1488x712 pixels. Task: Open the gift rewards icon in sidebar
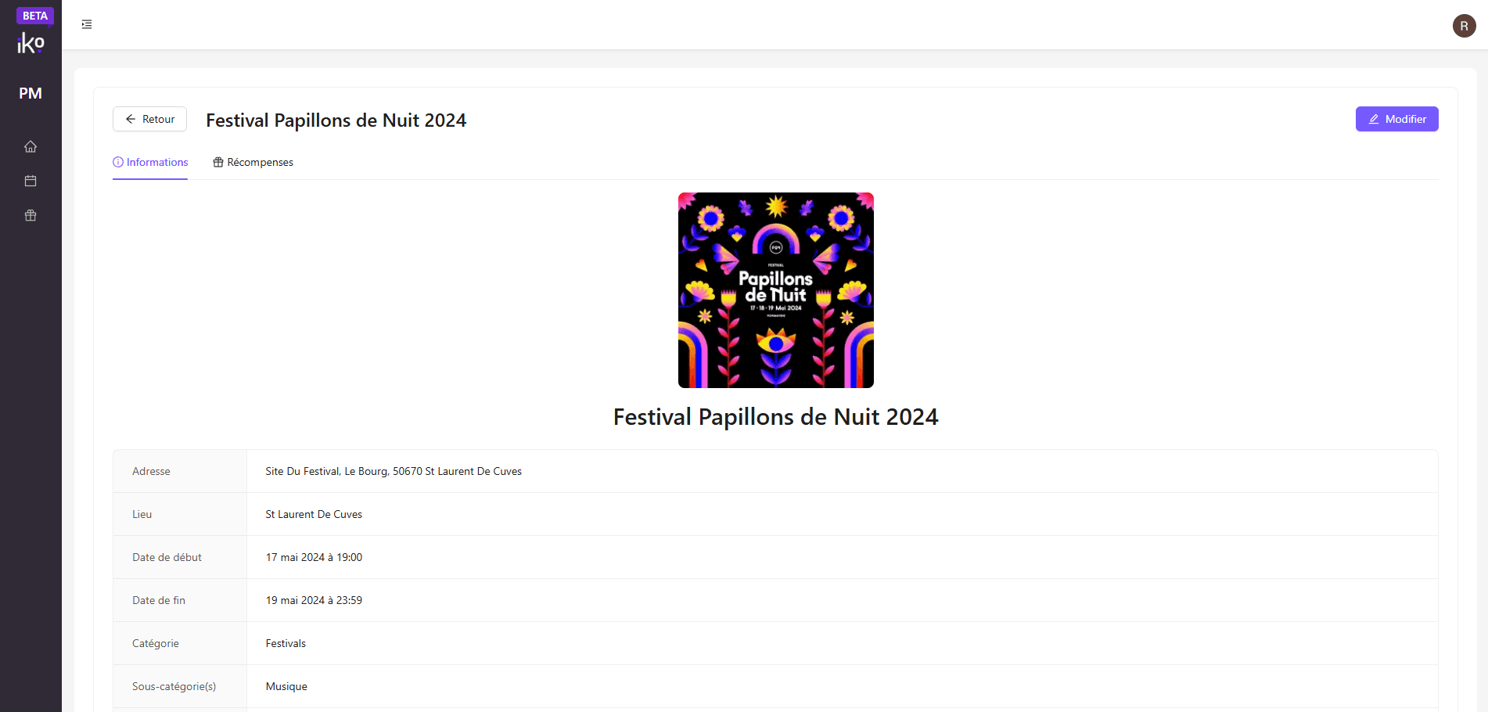31,215
